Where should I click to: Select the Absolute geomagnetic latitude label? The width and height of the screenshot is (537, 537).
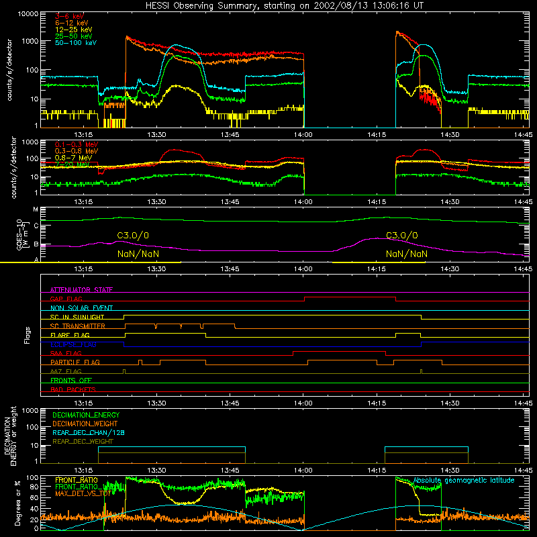[464, 481]
